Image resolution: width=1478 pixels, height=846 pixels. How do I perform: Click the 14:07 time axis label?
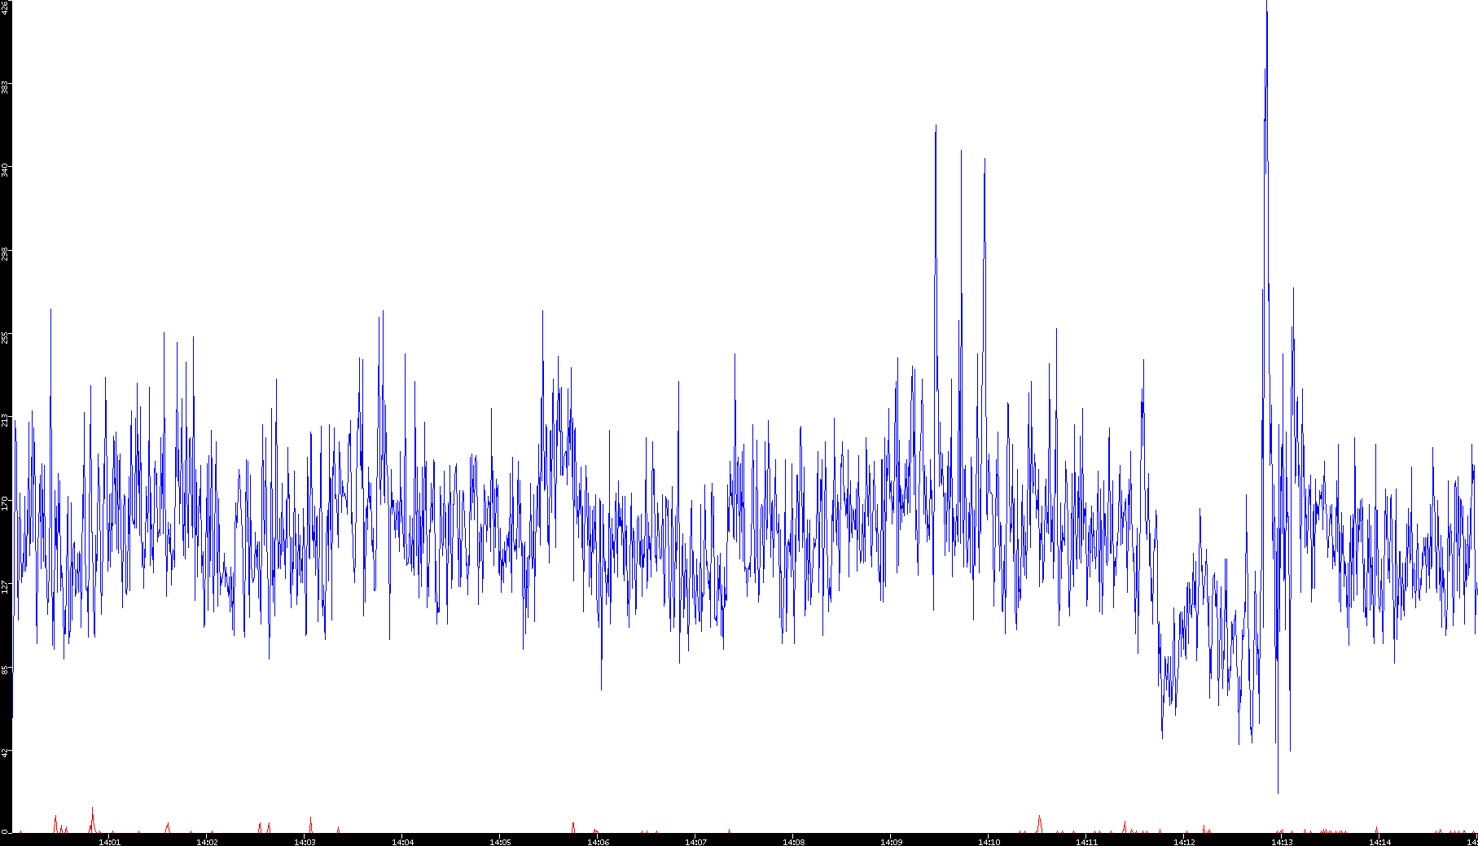[x=695, y=841]
